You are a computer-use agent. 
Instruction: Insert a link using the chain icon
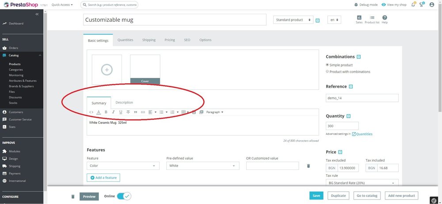143,112
